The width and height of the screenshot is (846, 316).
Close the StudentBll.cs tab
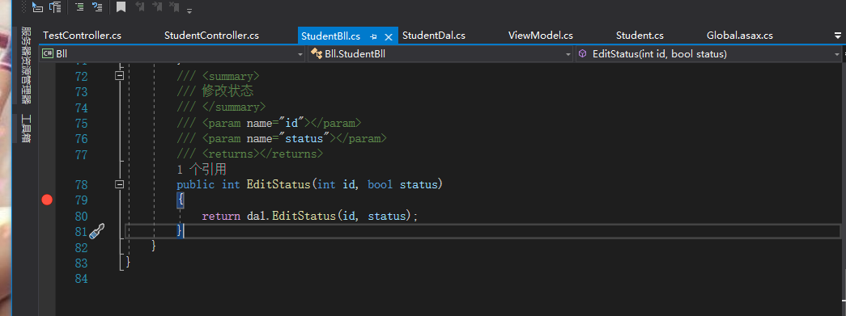click(388, 36)
